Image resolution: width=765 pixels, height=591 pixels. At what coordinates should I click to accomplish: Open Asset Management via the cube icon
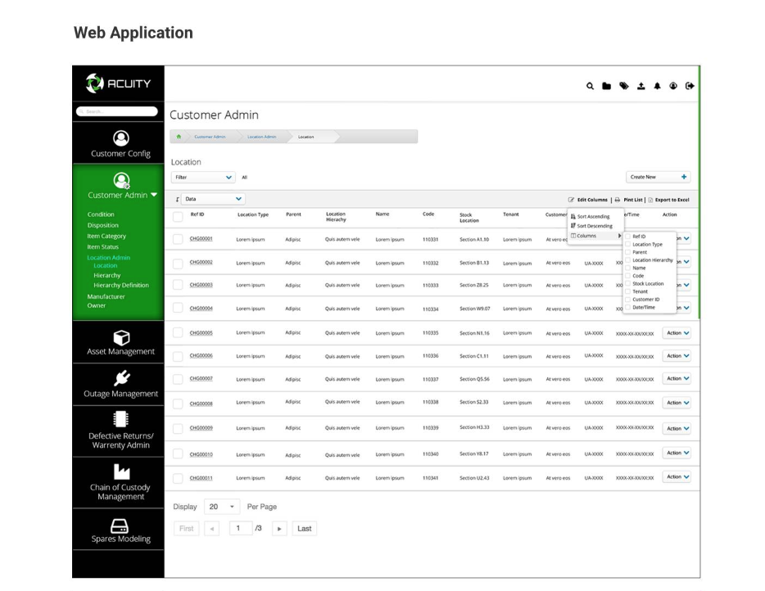coord(120,336)
